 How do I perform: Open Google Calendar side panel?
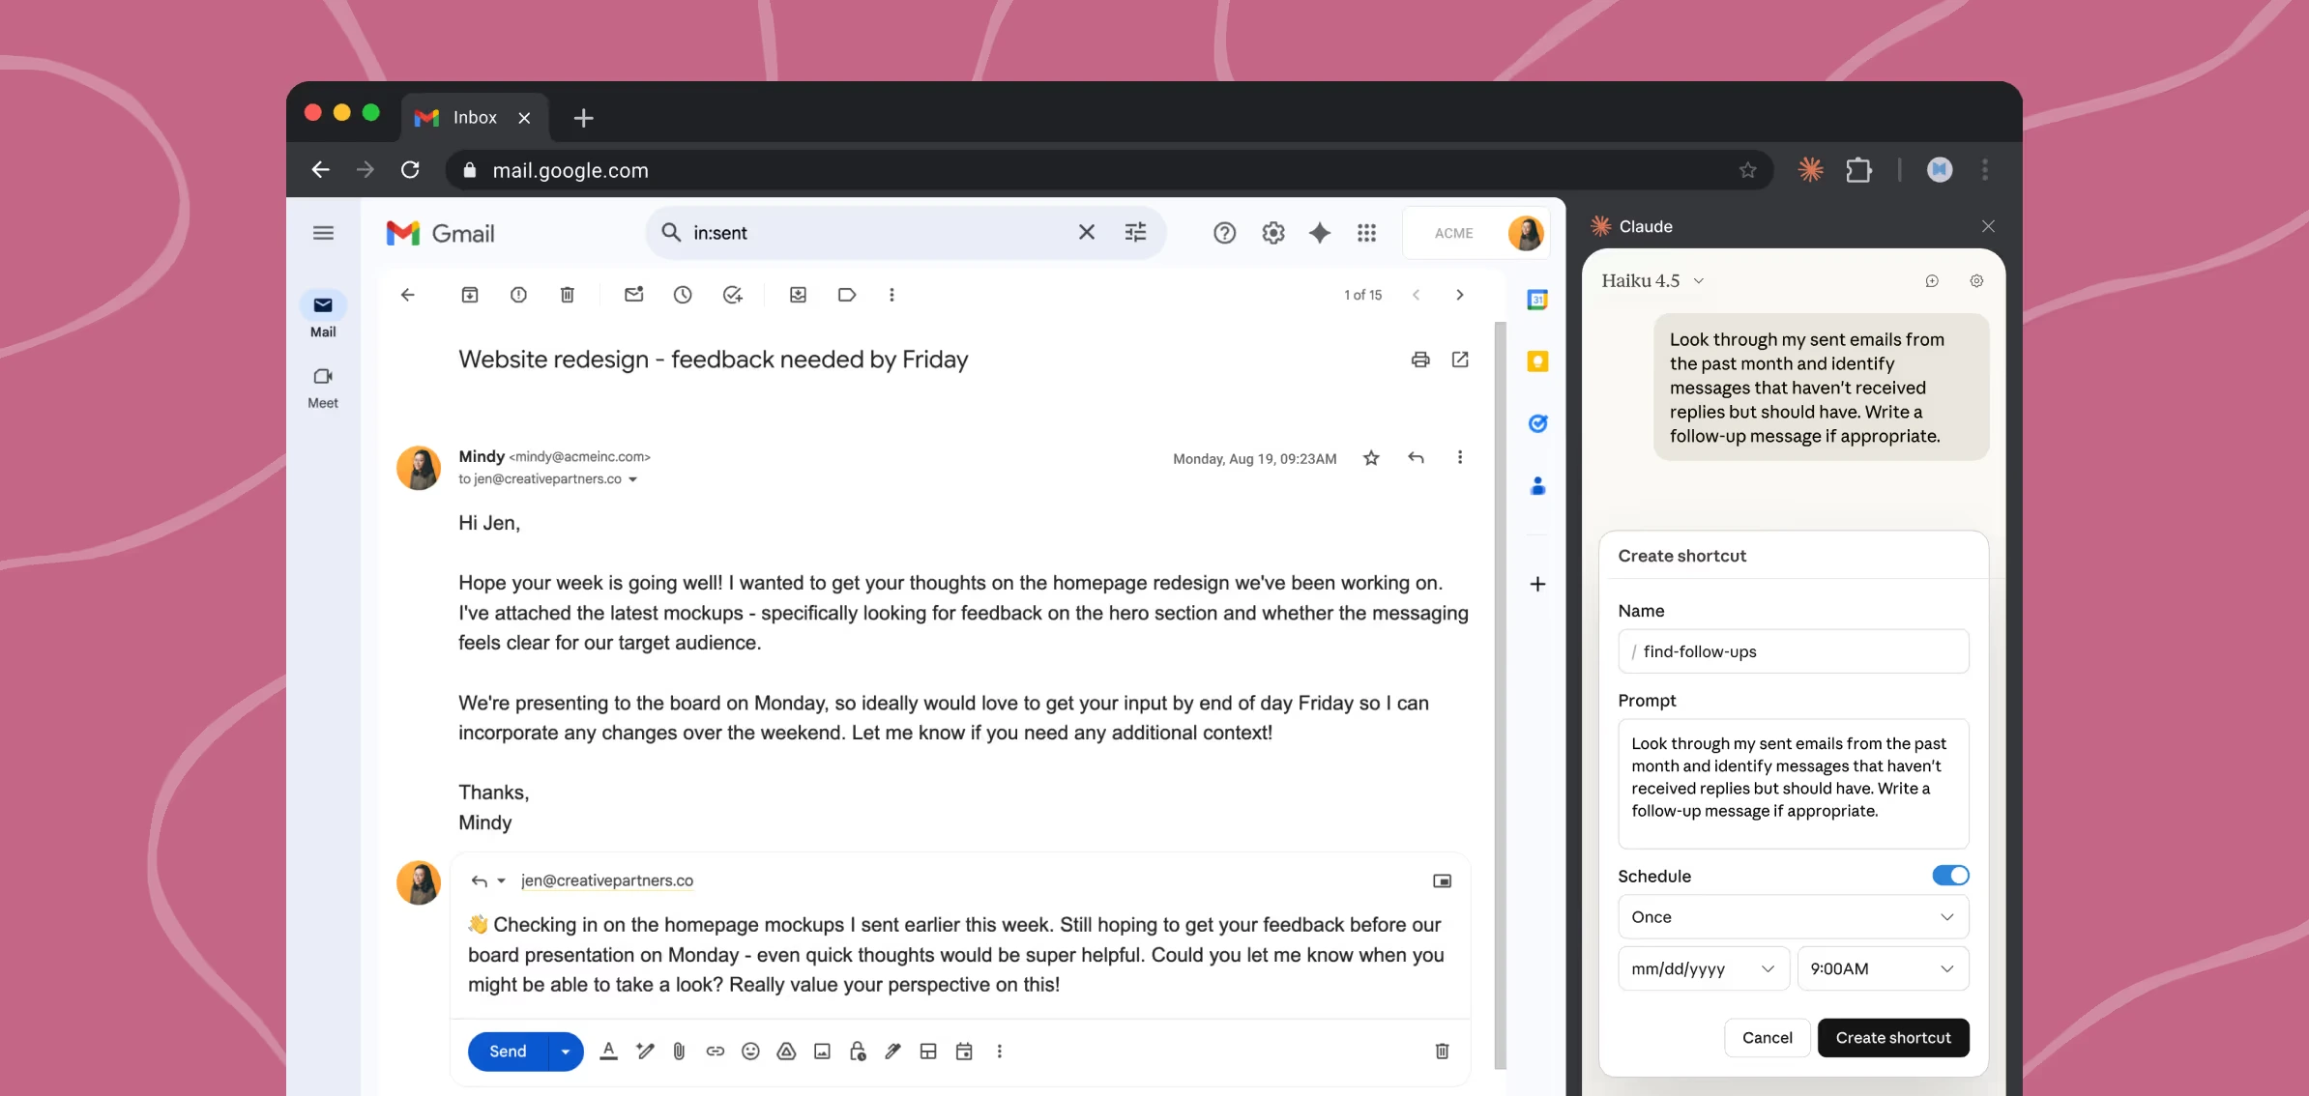pos(1537,300)
